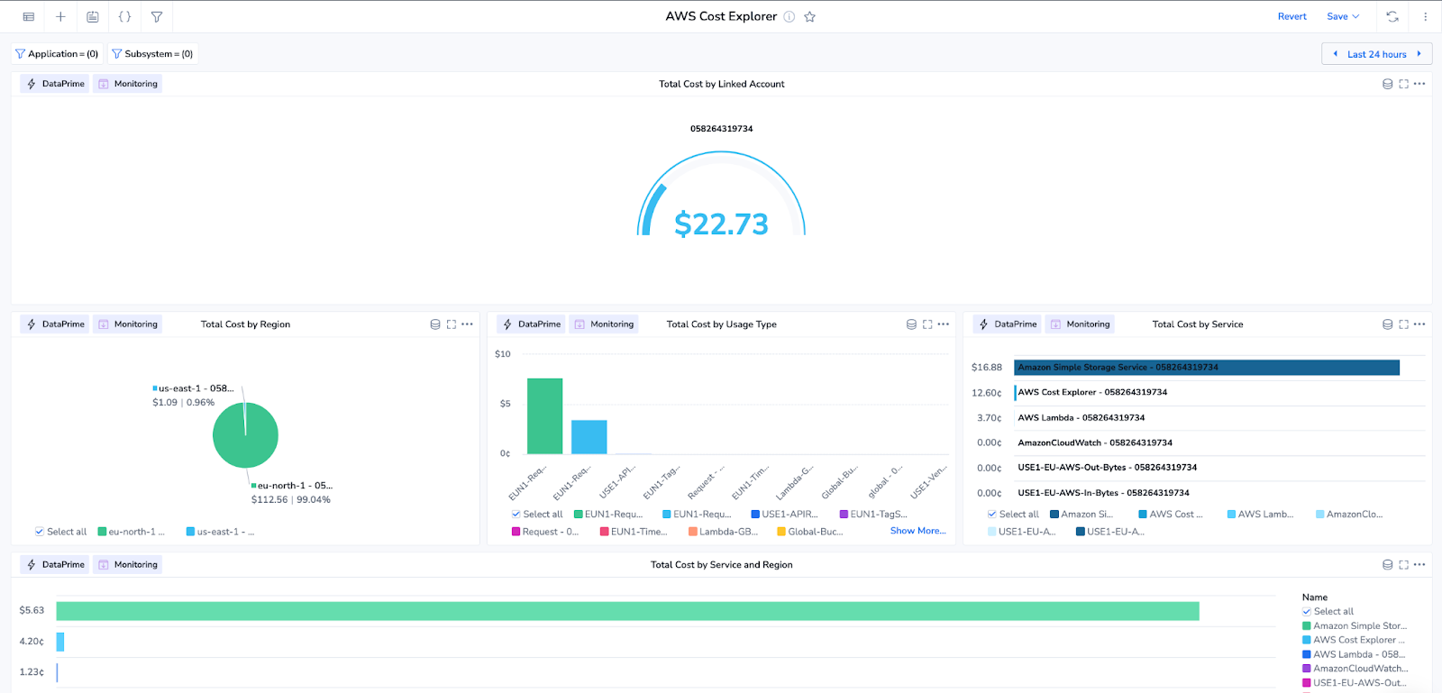
Task: Toggle Global-Buc legend series
Action: [810, 532]
